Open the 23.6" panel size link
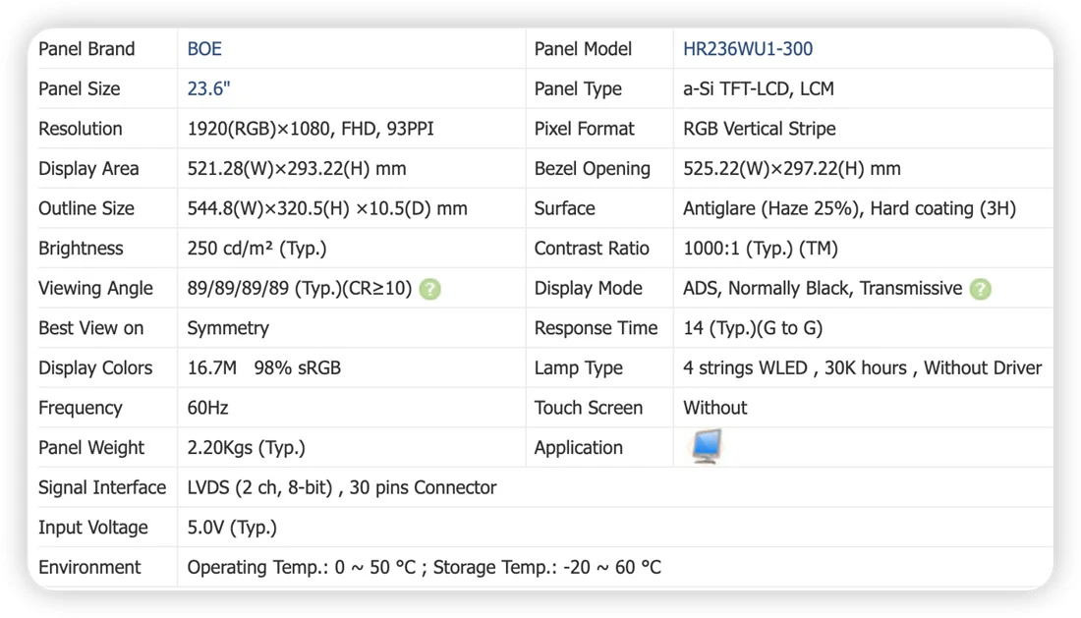Image resolution: width=1081 pixels, height=618 pixels. click(208, 88)
